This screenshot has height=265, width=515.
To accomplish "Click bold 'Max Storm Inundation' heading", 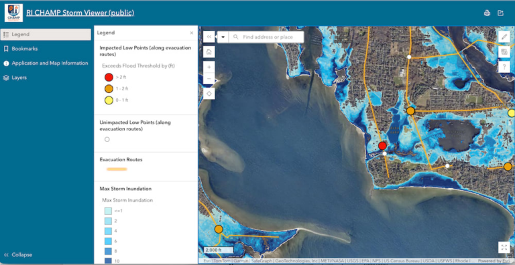I will tap(125, 189).
